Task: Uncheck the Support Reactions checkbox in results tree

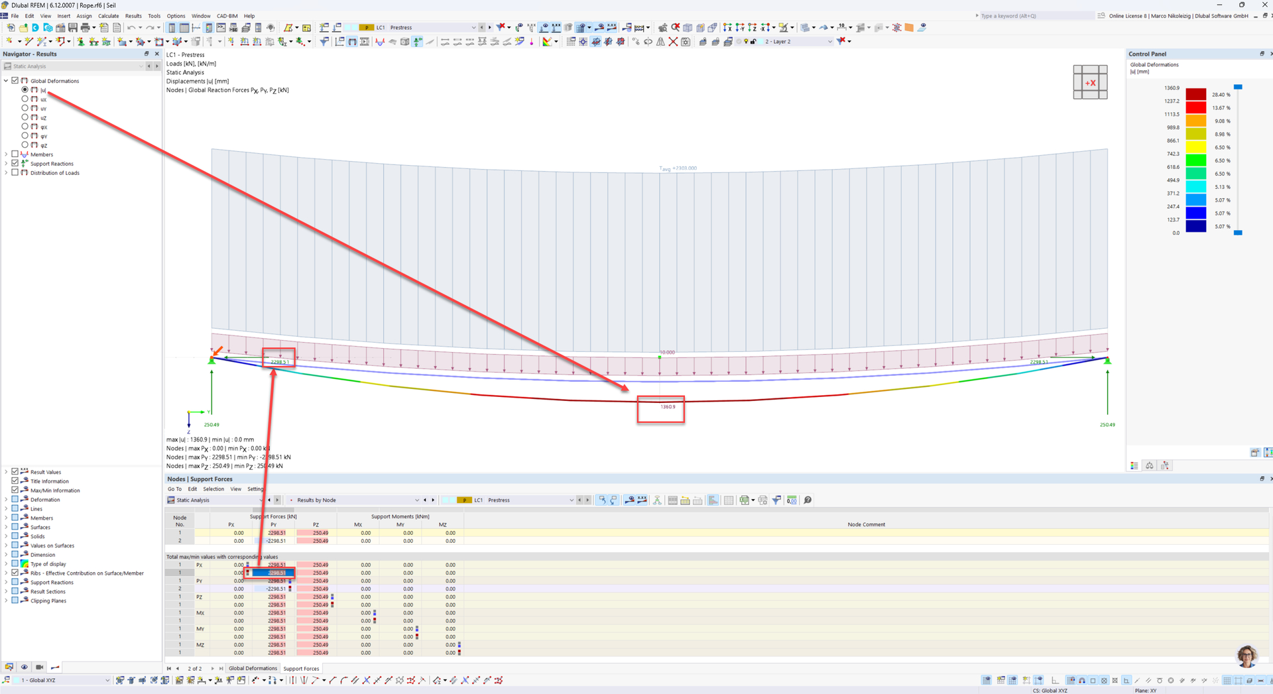Action: point(15,164)
